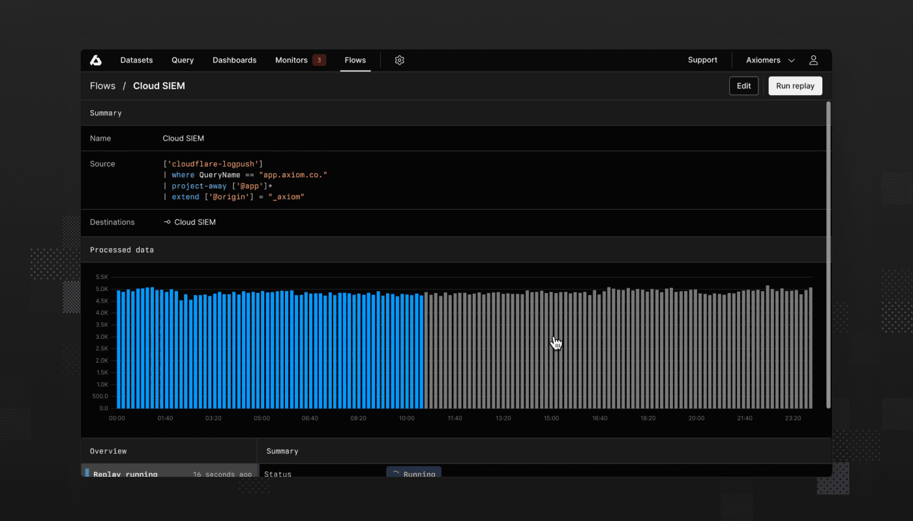Click the "_axiom" origin string
Screen dimensions: 913x521
[x=286, y=197]
